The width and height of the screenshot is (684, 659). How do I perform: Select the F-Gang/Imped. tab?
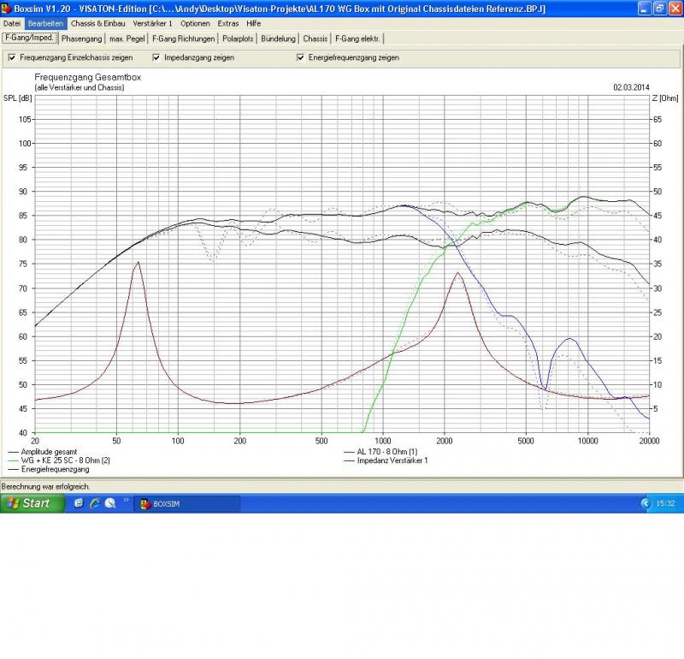click(x=29, y=38)
